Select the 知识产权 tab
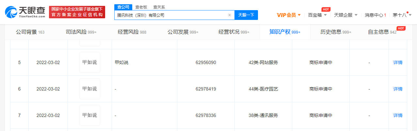The height and width of the screenshot is (131, 417). [285, 32]
